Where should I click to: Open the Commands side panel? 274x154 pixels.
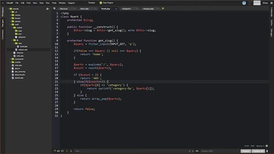pyautogui.click(x=3, y=34)
